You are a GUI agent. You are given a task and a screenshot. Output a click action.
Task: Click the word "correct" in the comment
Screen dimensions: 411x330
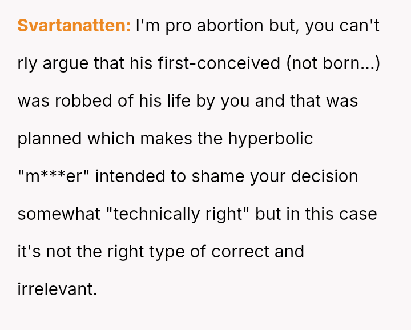237,252
